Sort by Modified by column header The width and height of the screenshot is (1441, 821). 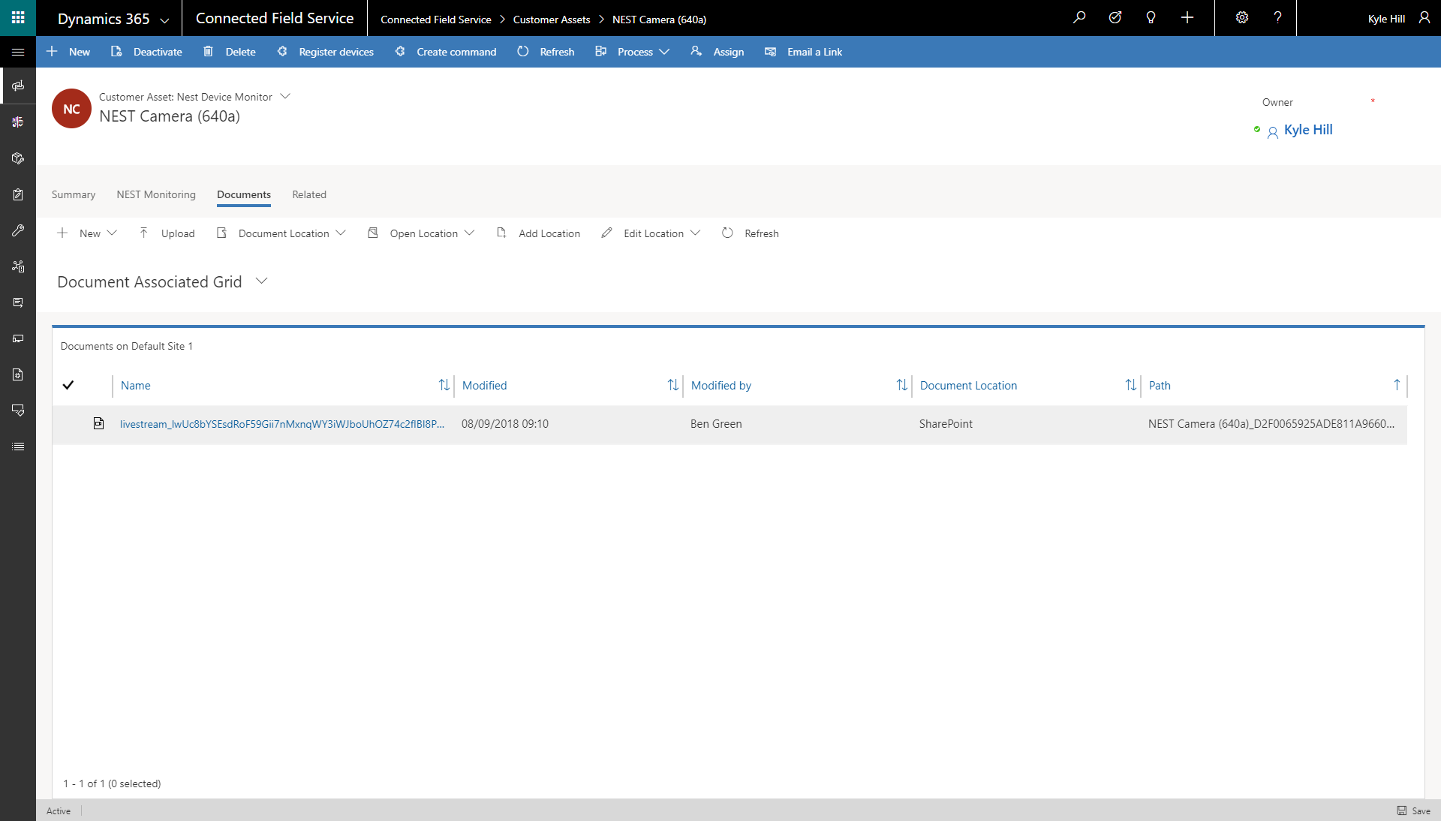coord(721,385)
